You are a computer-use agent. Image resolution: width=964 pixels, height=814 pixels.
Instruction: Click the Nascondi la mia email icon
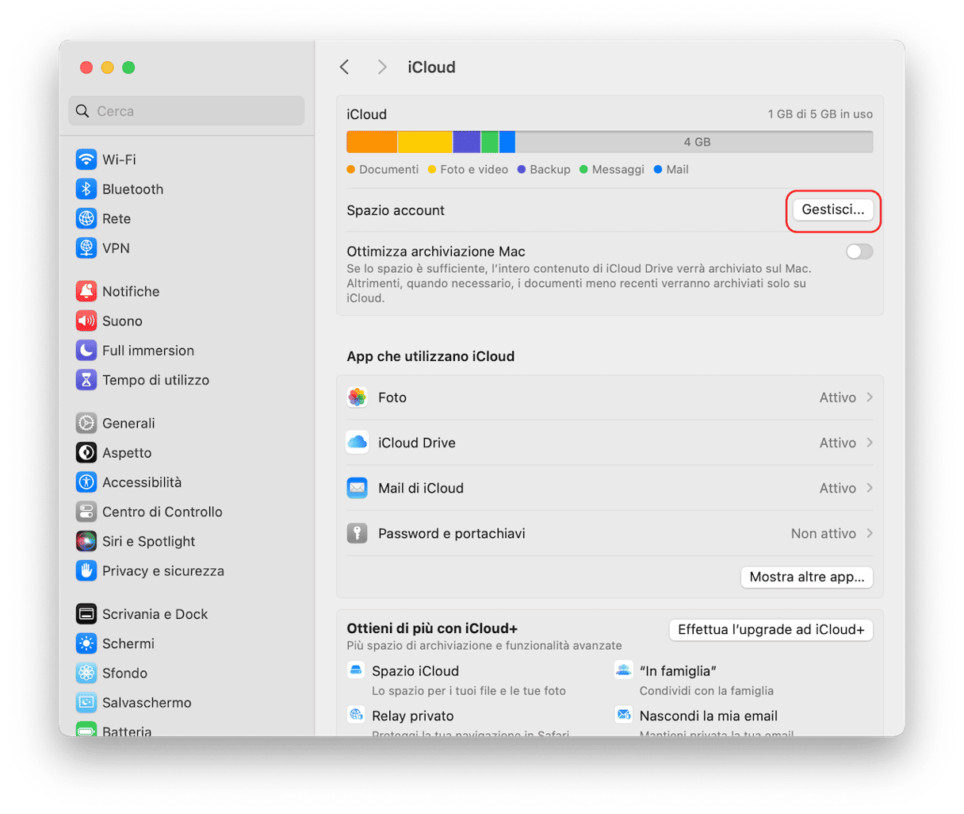click(x=624, y=716)
